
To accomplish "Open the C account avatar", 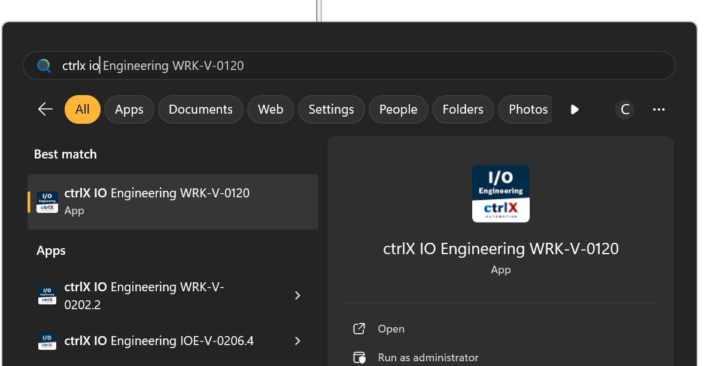I will tap(625, 109).
